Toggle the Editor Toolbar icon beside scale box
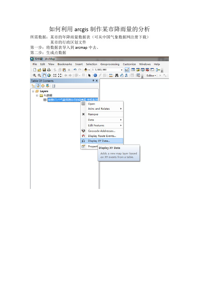 tap(127, 70)
